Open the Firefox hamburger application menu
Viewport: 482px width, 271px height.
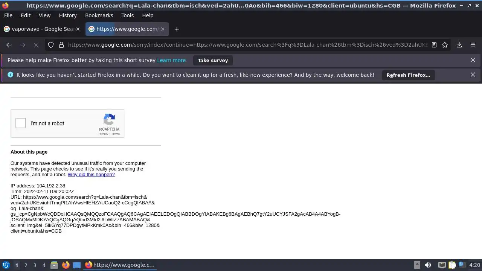tap(473, 45)
